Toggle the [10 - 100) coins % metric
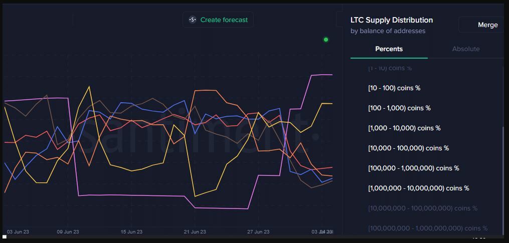This screenshot has height=243, width=509. pos(394,88)
